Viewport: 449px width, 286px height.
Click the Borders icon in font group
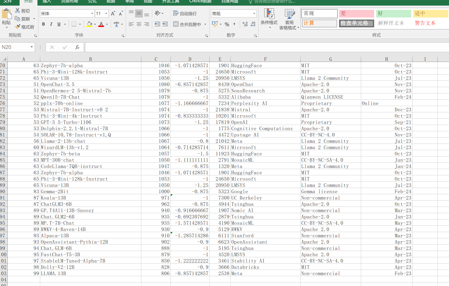pos(74,24)
